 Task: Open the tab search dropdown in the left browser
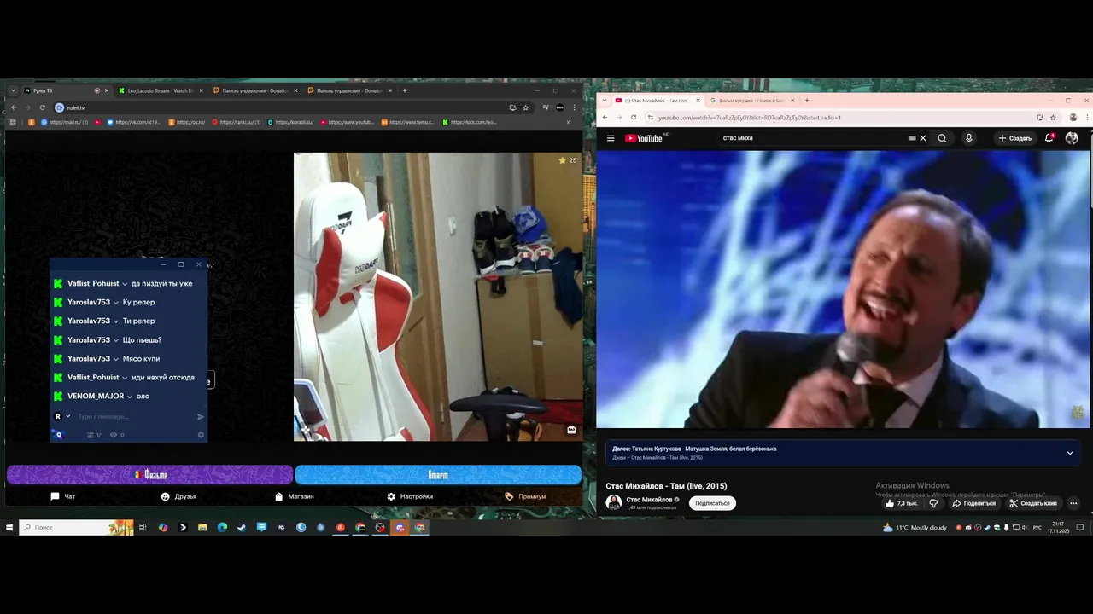point(13,90)
